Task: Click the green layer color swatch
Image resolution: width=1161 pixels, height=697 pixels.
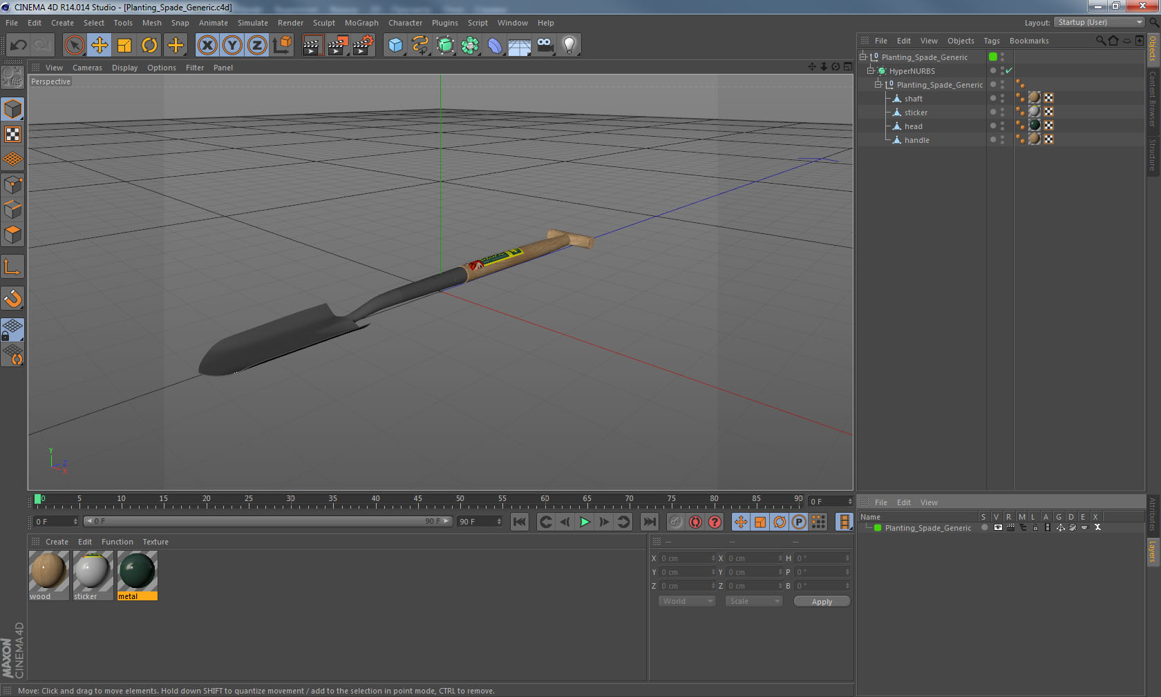Action: click(993, 57)
